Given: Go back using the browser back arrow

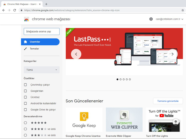Looking at the screenshot, I should (x=3, y=10).
